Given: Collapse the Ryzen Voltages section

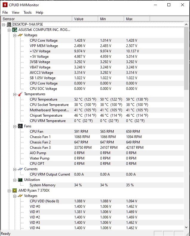Looking at the screenshot, I should (x=15, y=196).
